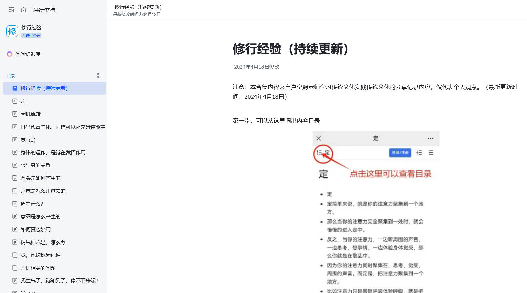Open the embedded tutorial screenshot image
527x293 pixels.
(x=376, y=212)
